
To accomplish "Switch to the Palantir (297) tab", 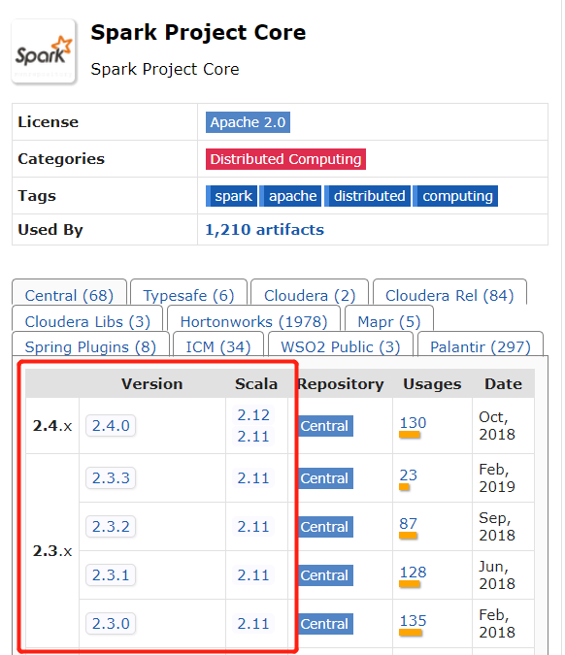I will tap(481, 346).
